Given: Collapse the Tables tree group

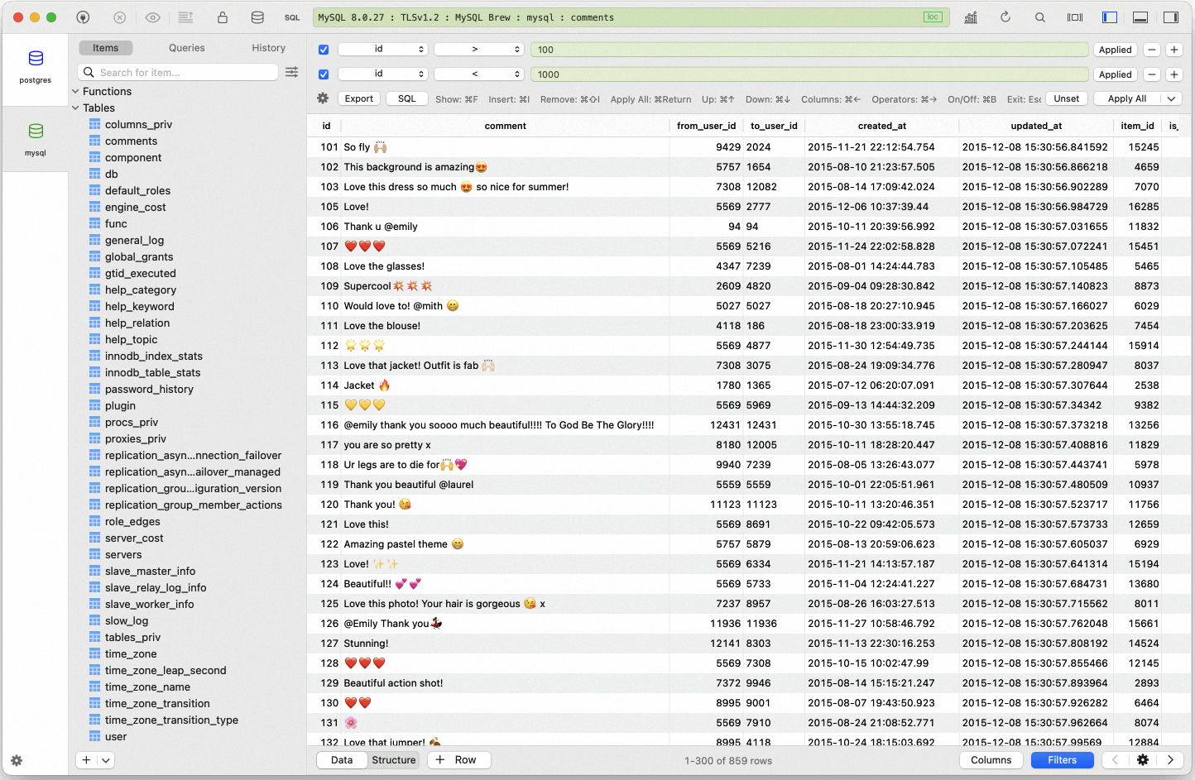Looking at the screenshot, I should [x=76, y=108].
